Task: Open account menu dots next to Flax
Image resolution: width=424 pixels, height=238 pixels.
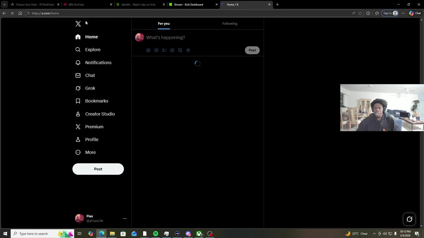Action: (x=125, y=218)
